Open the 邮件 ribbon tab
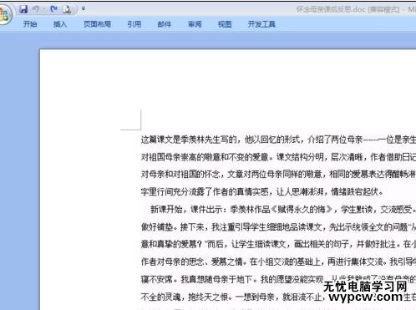 click(x=165, y=24)
